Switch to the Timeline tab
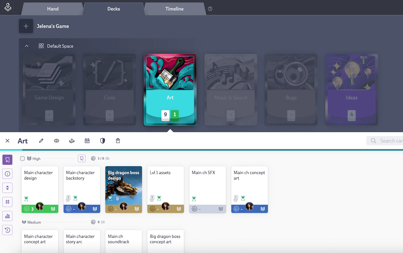Image resolution: width=403 pixels, height=253 pixels. click(174, 9)
